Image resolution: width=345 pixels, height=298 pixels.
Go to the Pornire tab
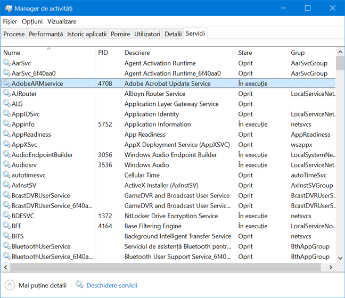point(120,34)
